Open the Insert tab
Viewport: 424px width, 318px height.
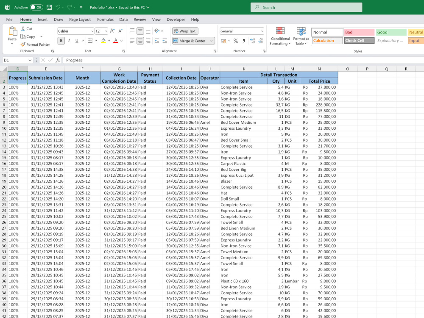click(x=42, y=20)
